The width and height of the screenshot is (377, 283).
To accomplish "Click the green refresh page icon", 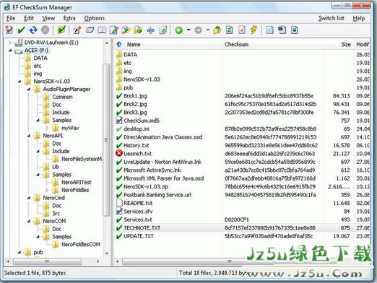I will (x=230, y=30).
